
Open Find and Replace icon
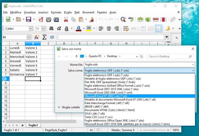(x=123, y=20)
